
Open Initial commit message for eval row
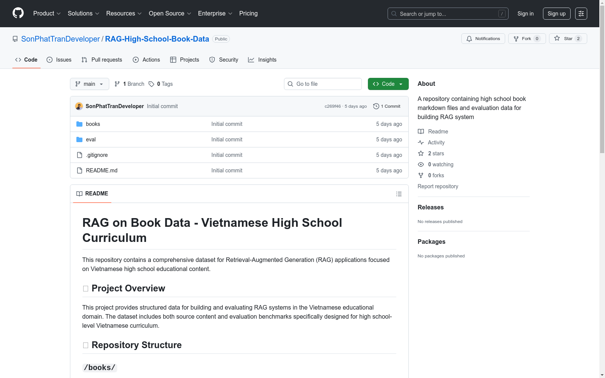[x=227, y=139]
